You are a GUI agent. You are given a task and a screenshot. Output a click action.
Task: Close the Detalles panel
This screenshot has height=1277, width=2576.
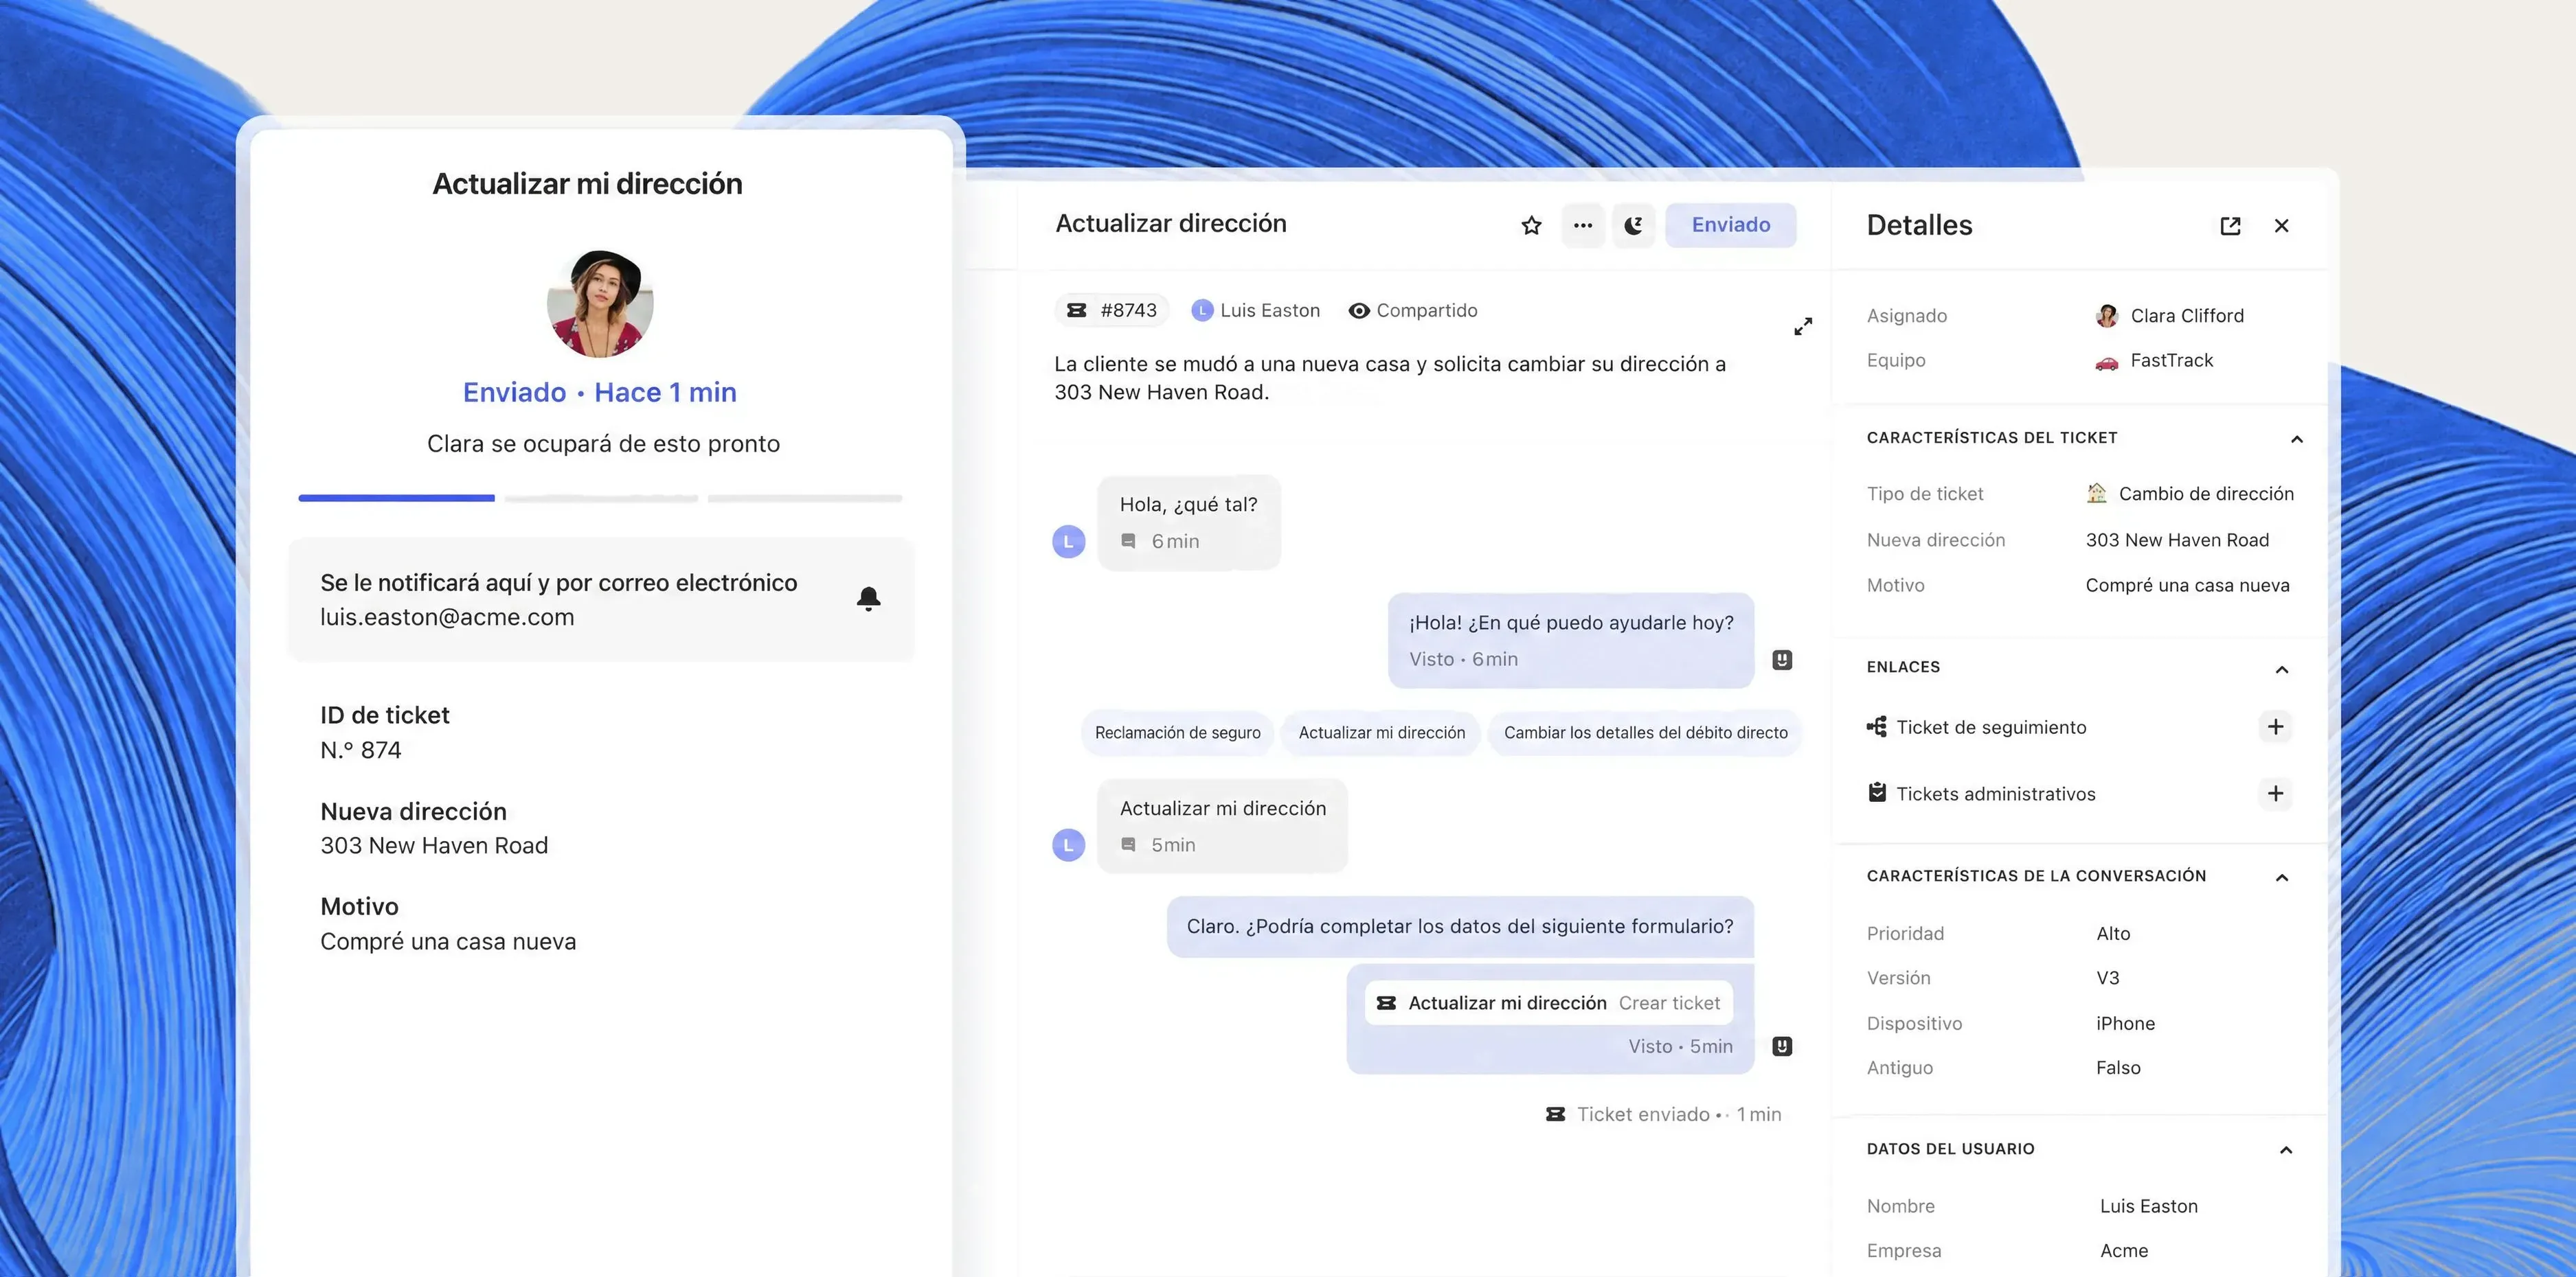[2281, 226]
